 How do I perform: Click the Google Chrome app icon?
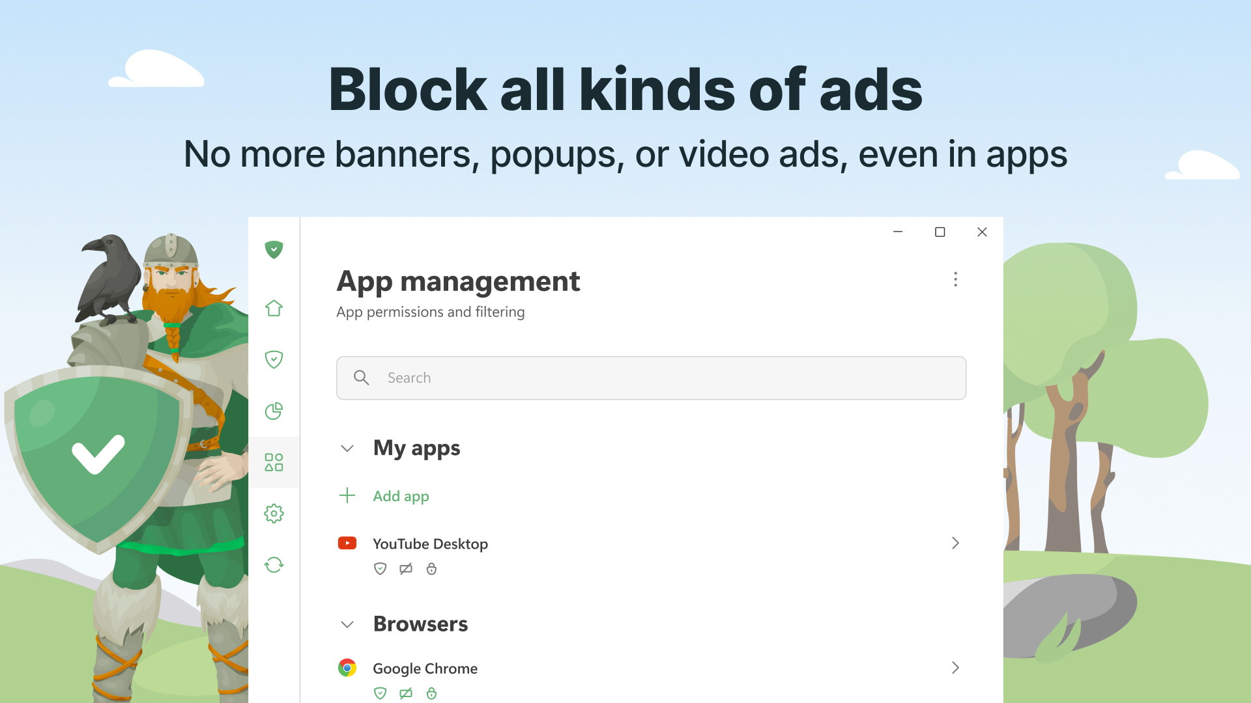(347, 667)
